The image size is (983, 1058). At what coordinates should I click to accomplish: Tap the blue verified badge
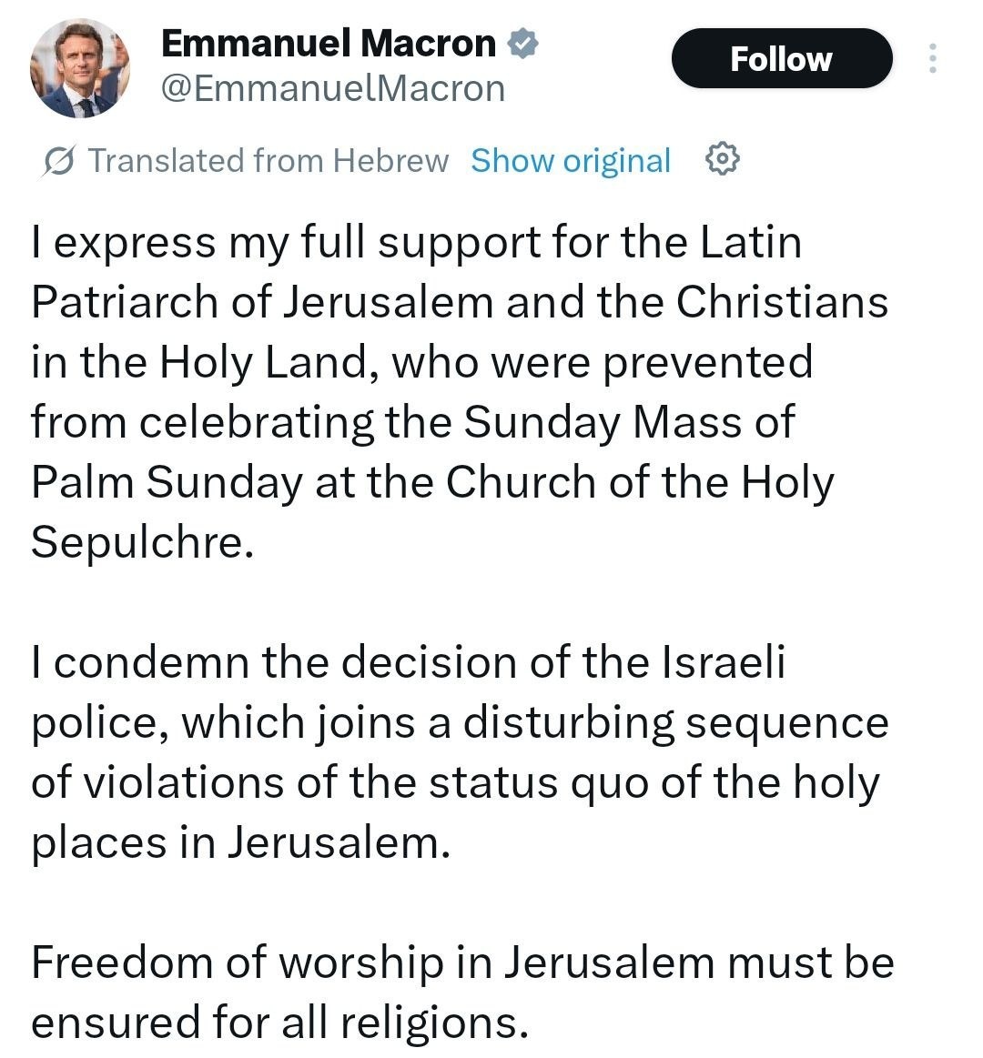523,43
